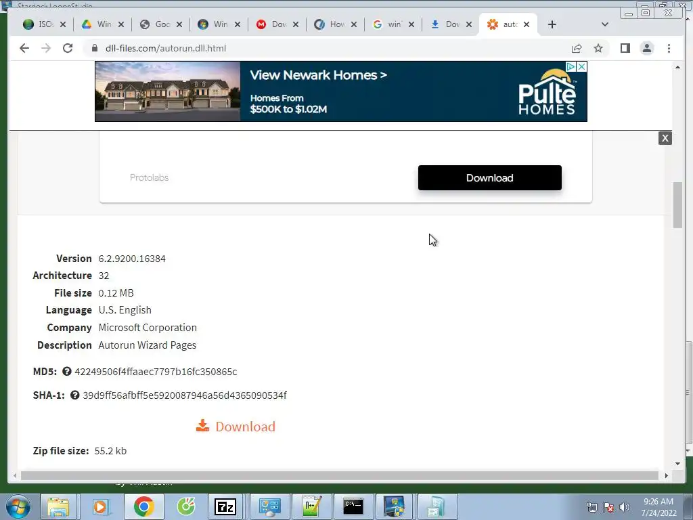
Task: Open the Notepad++ taskbar icon
Action: click(311, 506)
